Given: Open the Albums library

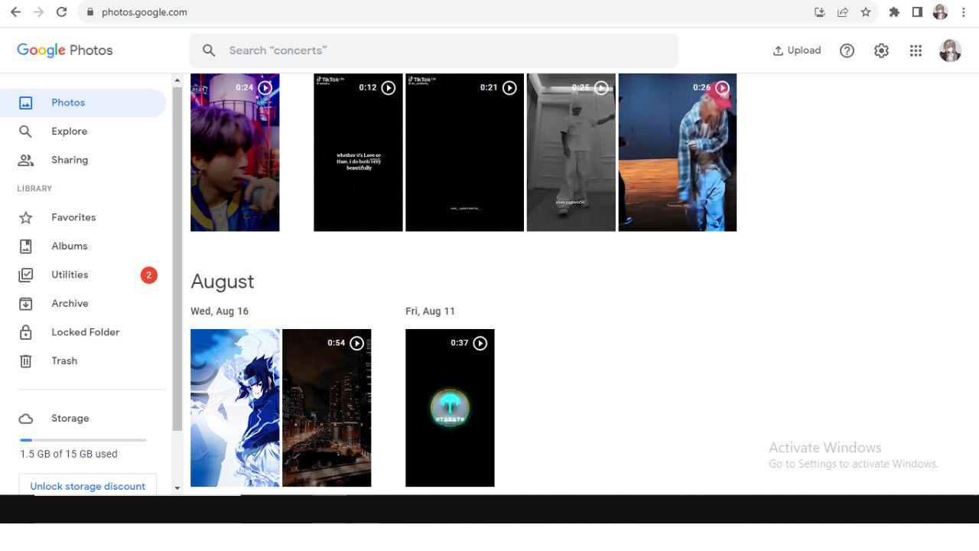Looking at the screenshot, I should click(x=70, y=246).
